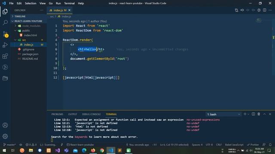Select the TERMINAL panel tab

(x=111, y=114)
